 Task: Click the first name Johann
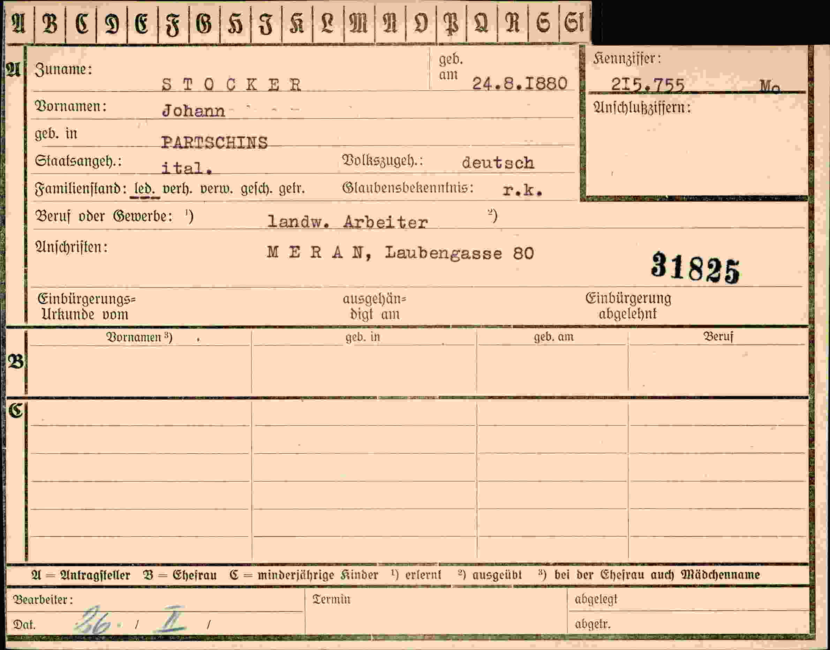193,111
